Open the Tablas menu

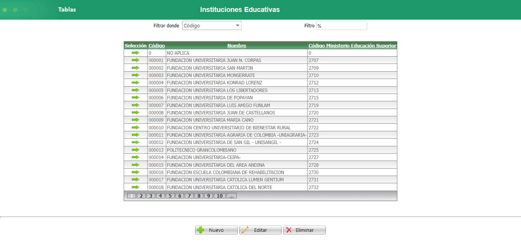(x=67, y=10)
